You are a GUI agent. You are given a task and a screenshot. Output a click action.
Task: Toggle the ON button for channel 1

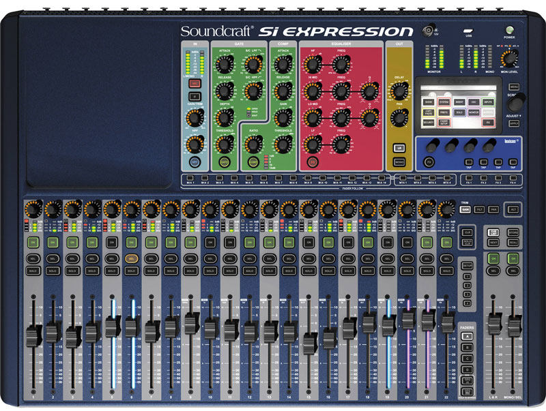[x=32, y=242]
